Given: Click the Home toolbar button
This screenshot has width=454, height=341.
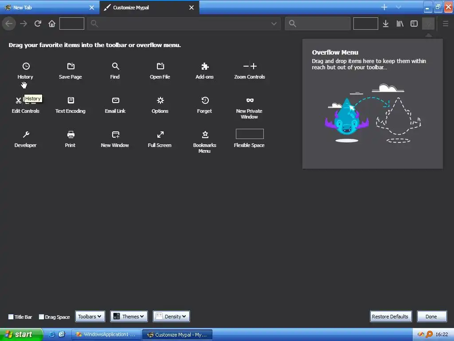Looking at the screenshot, I should (x=52, y=24).
